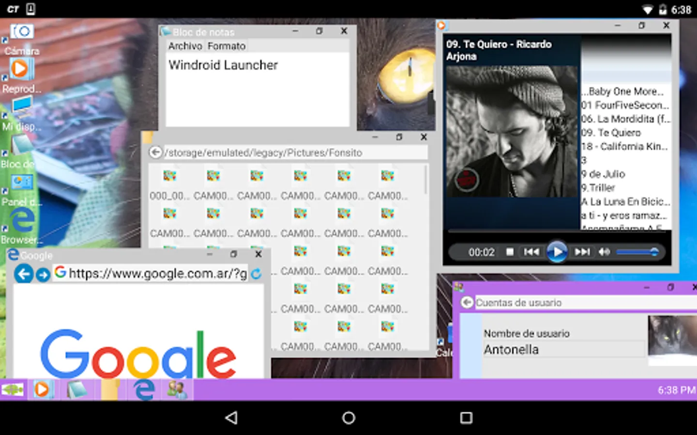The image size is (697, 435).
Task: Click the browser window title bar icon
Action: coord(13,254)
